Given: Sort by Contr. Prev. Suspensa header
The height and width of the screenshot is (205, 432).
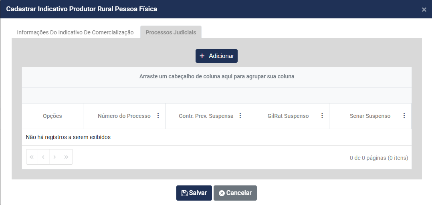Looking at the screenshot, I should click(206, 116).
